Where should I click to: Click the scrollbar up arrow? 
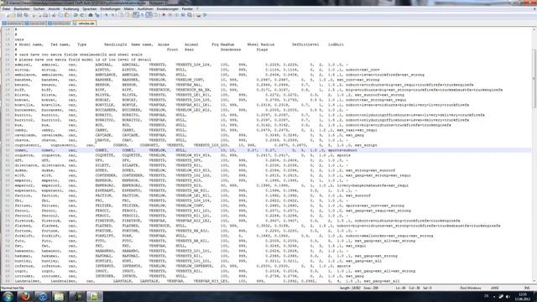tap(534, 30)
